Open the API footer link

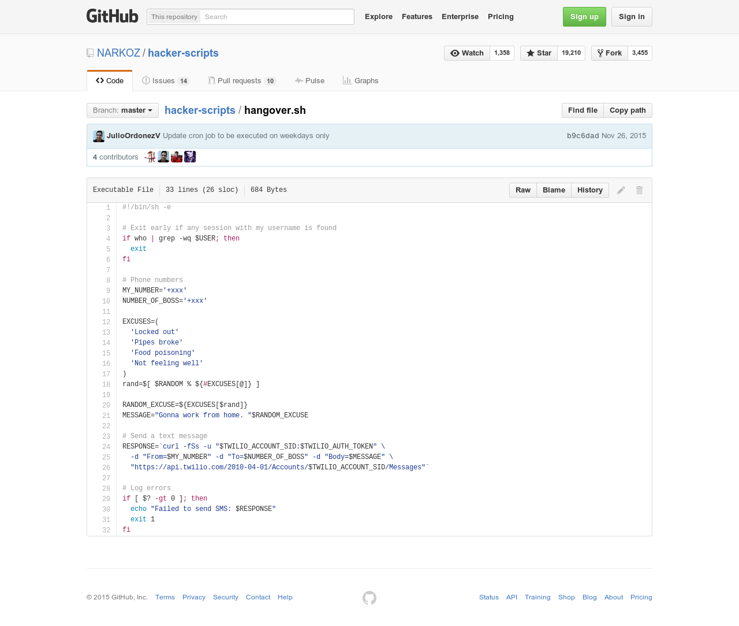coord(512,597)
